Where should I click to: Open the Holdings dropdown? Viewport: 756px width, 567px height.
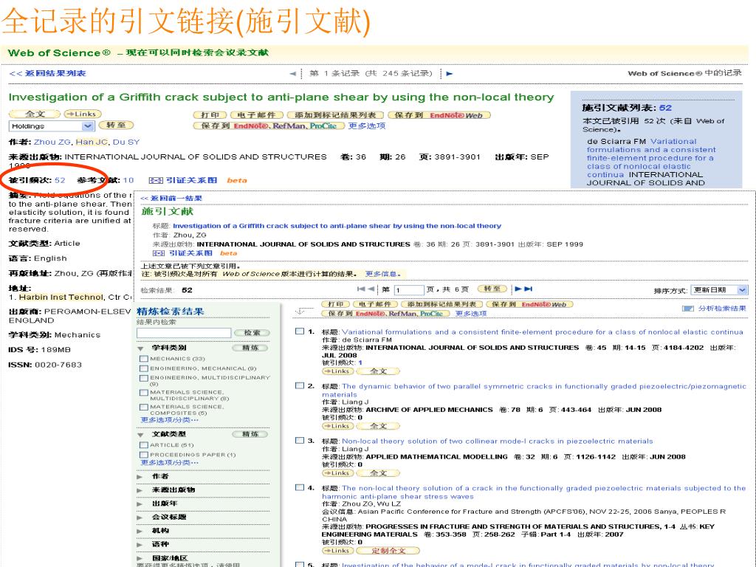(88, 126)
